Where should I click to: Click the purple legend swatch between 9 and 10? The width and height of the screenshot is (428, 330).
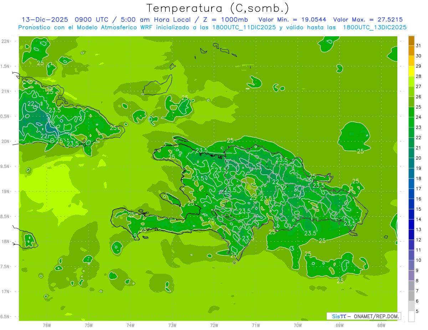pyautogui.click(x=411, y=266)
